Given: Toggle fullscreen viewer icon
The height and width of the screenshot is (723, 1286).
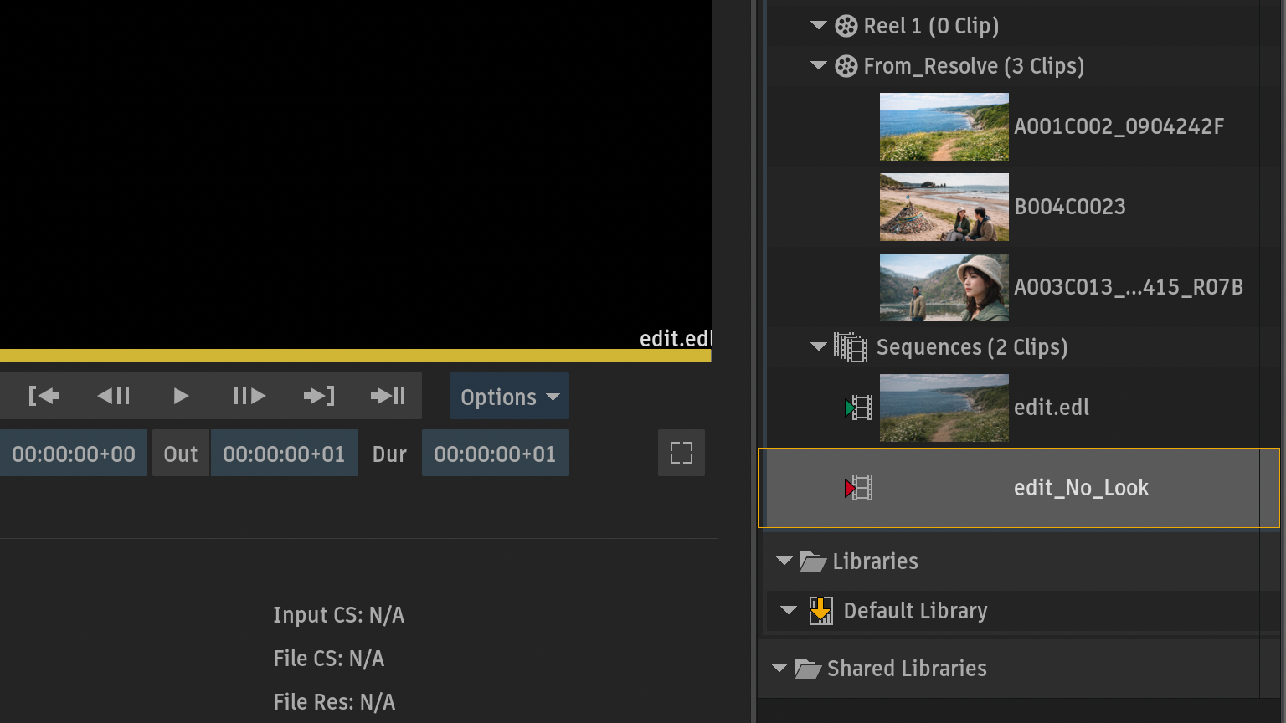Looking at the screenshot, I should [681, 454].
